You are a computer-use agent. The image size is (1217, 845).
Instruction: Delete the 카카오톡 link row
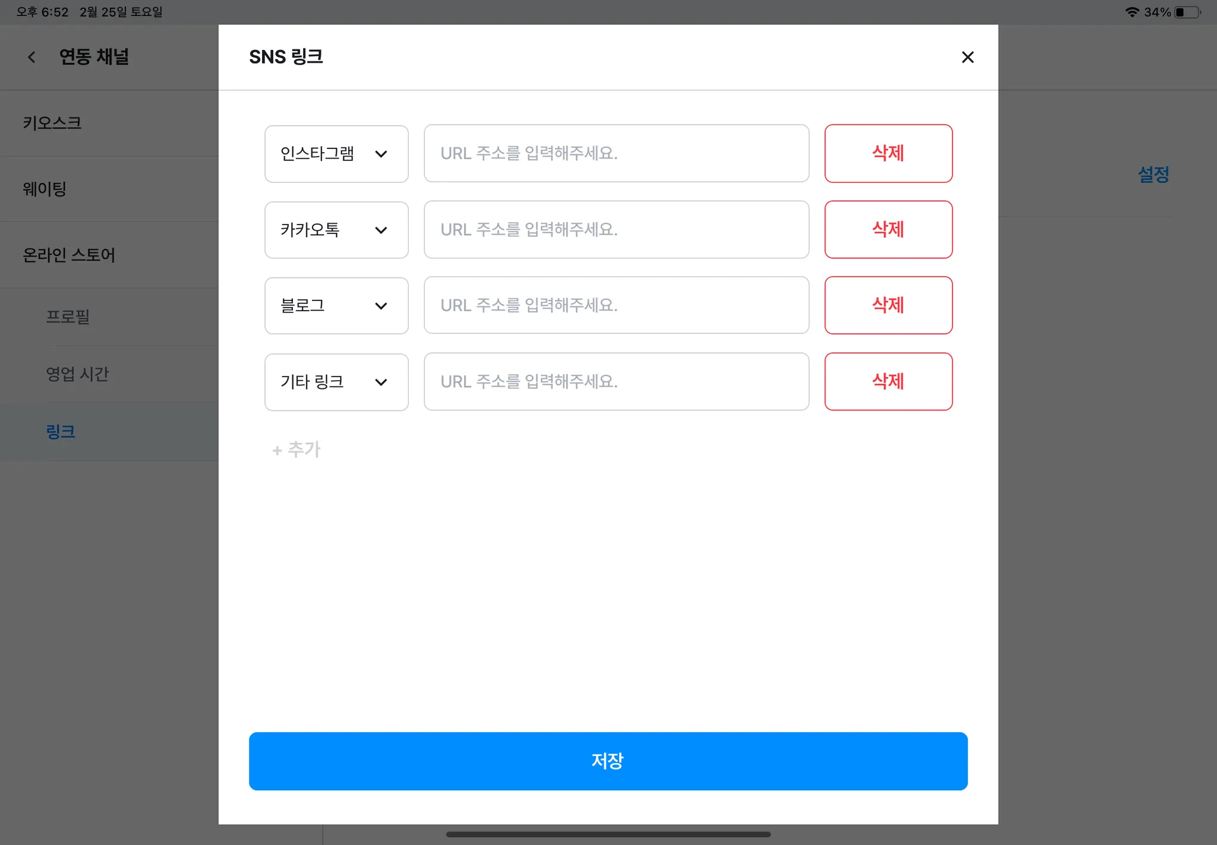tap(888, 229)
